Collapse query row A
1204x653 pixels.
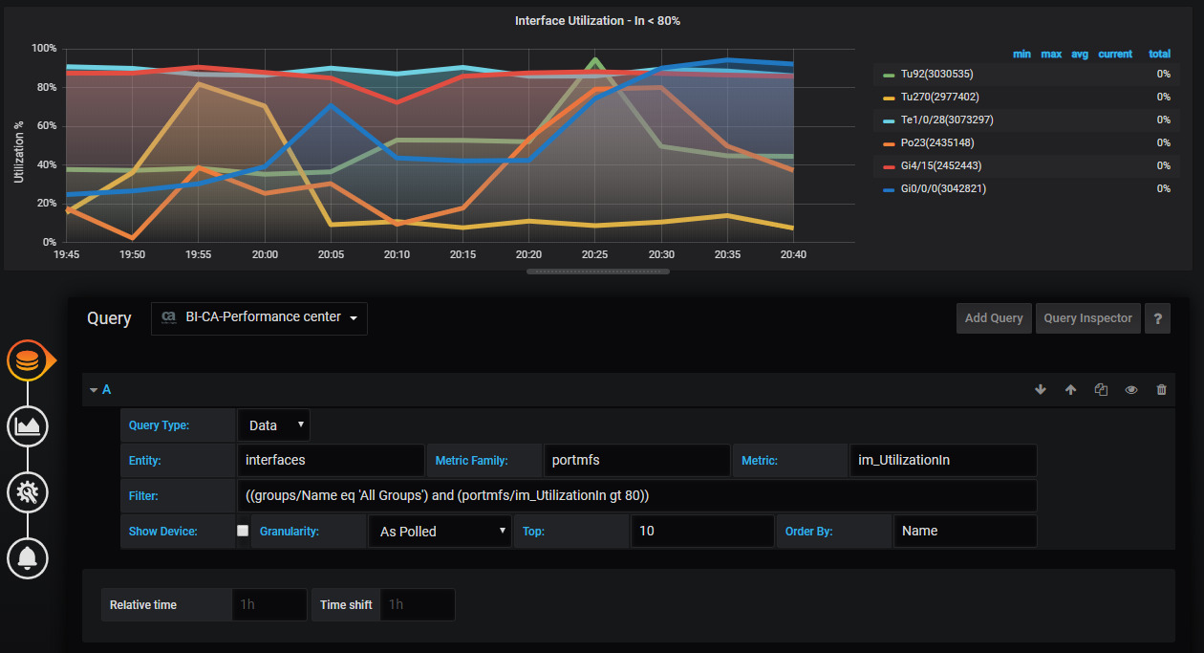coord(96,389)
